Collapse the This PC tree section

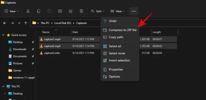[x=4, y=86]
